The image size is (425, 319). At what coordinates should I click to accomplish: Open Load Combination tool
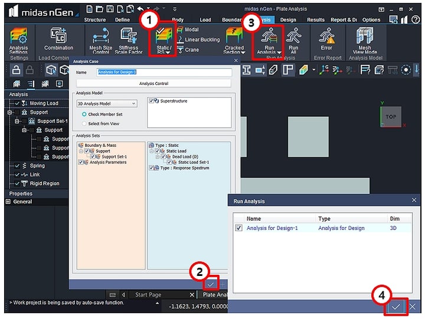click(58, 40)
